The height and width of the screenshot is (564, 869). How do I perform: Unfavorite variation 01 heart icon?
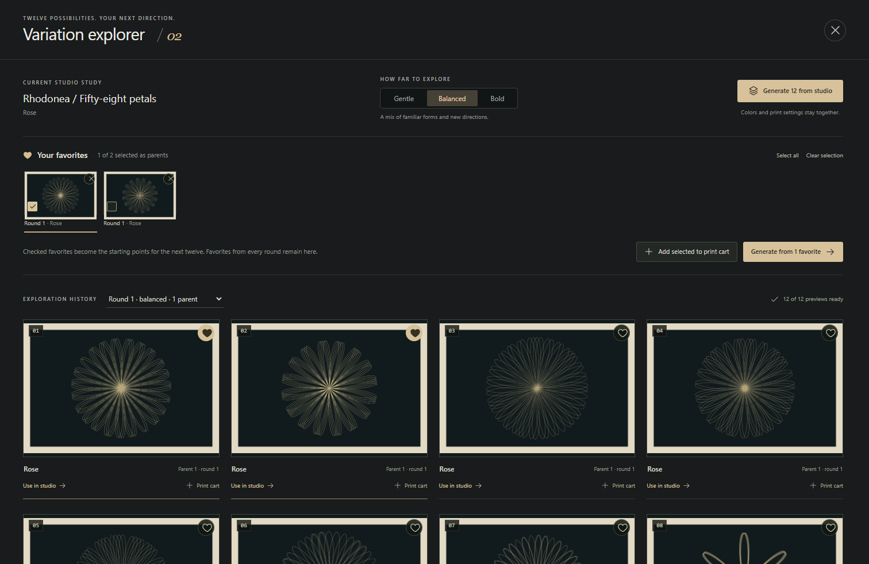pos(207,333)
